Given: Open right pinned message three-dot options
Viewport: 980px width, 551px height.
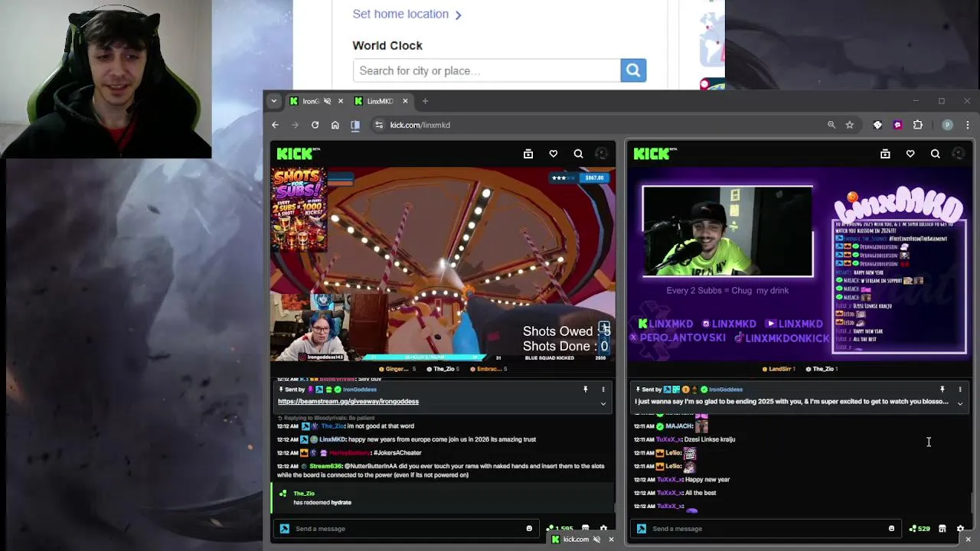Looking at the screenshot, I should (960, 390).
